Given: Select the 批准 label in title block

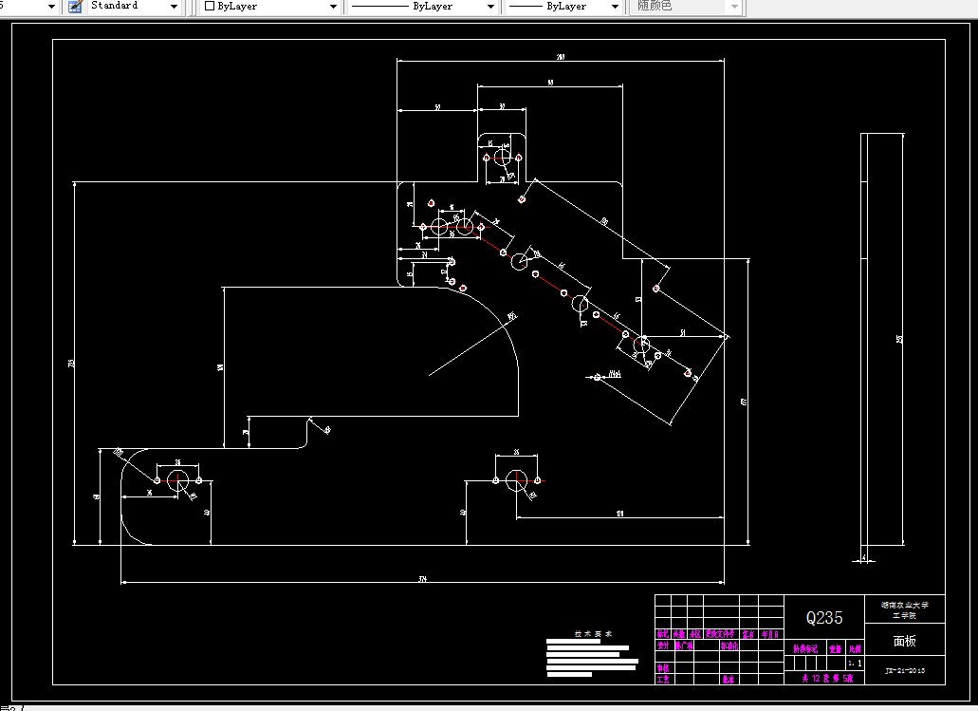Looking at the screenshot, I should [x=729, y=680].
